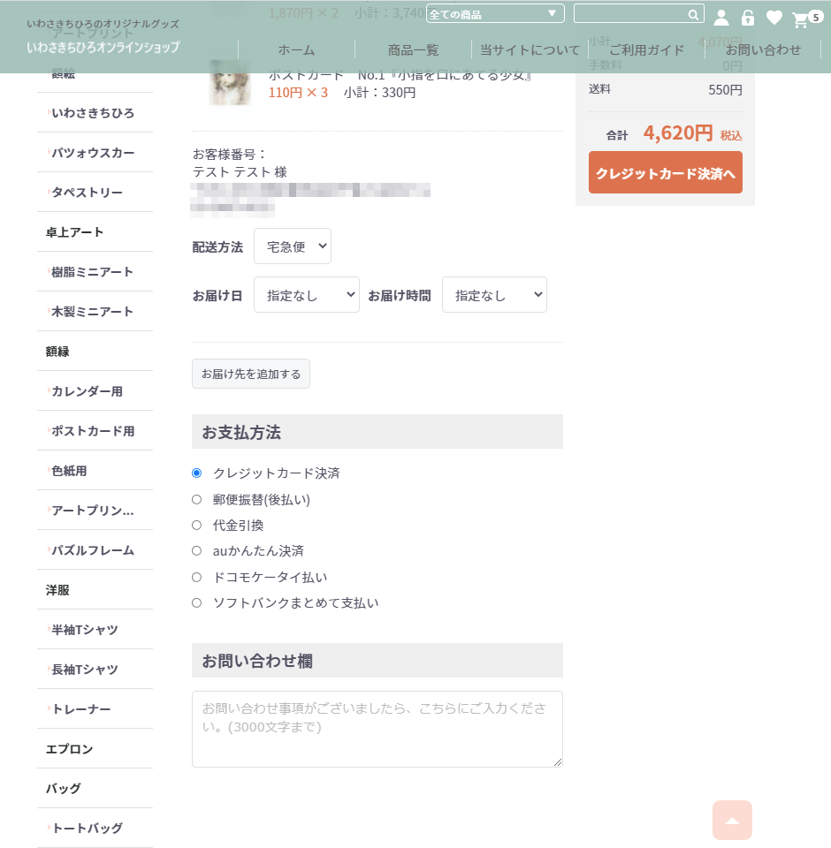Click the 送料 550円 value
The image size is (831, 848).
(725, 90)
